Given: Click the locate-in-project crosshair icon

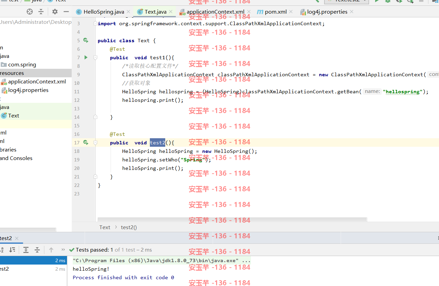Looking at the screenshot, I should pyautogui.click(x=30, y=12).
